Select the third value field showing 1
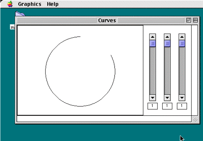Viewport: 203px width, 141px height. click(182, 106)
